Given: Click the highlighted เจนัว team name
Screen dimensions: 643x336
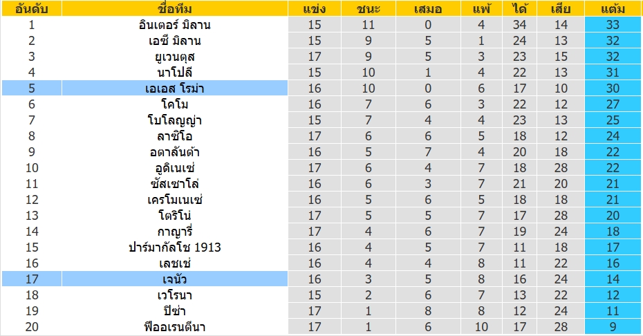Looking at the screenshot, I should tap(174, 279).
